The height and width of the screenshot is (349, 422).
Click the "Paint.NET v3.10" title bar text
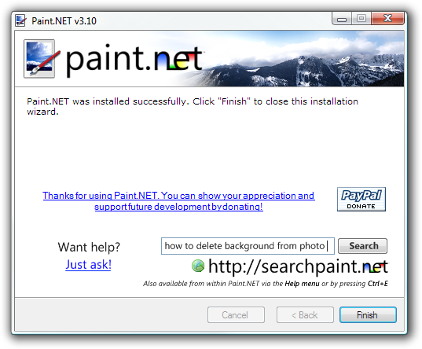(x=64, y=21)
